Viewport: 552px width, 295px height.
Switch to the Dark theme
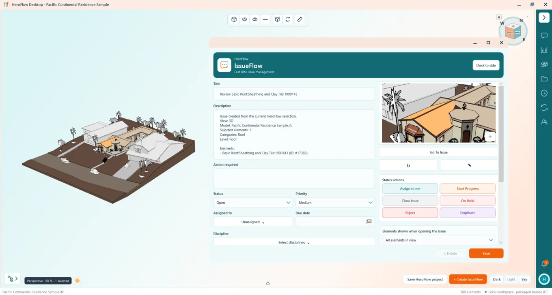(x=497, y=280)
